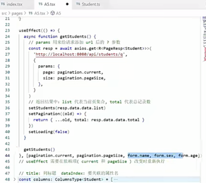206x183 pixels.
Task: Click the 'return' keyword on line 38
Action: [x=41, y=120]
